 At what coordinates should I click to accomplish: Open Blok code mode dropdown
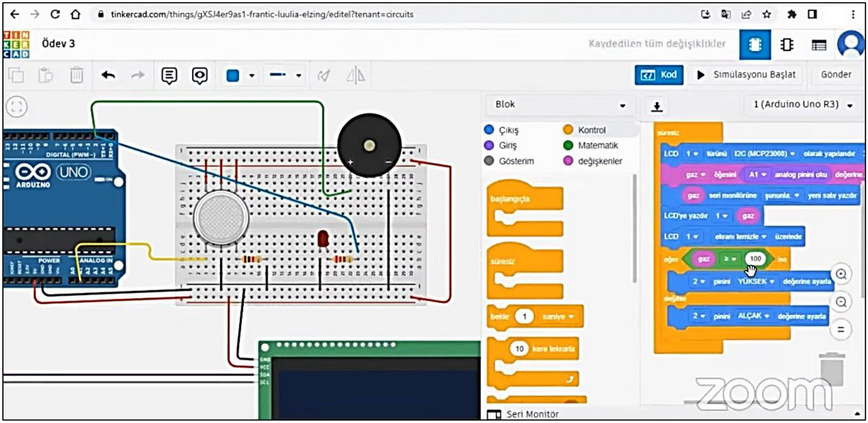[x=561, y=105]
